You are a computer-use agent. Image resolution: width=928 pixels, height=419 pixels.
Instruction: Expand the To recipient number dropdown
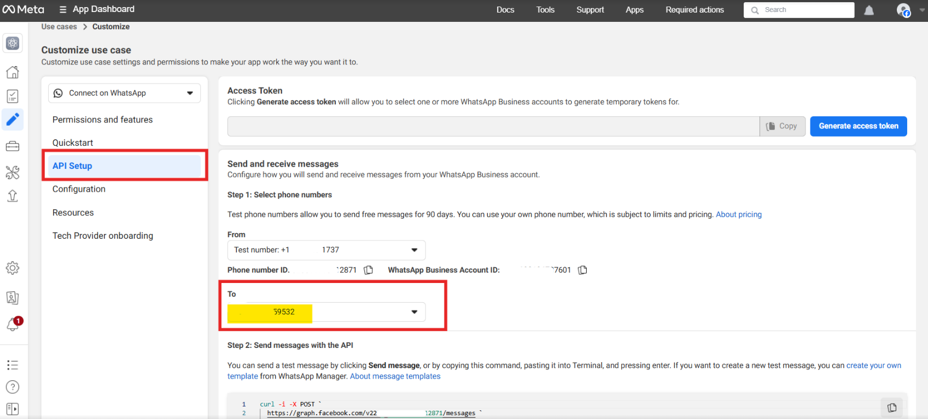click(414, 312)
